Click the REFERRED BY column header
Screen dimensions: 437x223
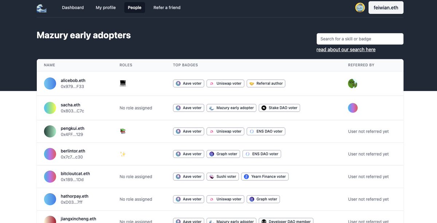[361, 65]
